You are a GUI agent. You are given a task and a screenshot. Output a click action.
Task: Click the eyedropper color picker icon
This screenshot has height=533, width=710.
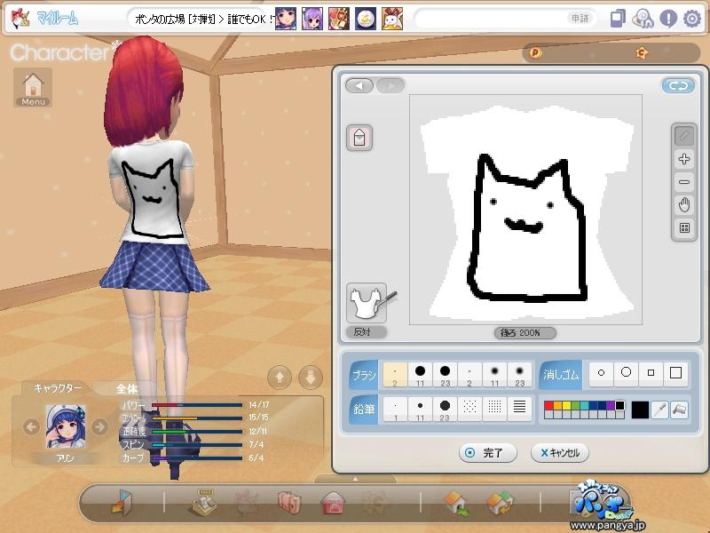659,410
